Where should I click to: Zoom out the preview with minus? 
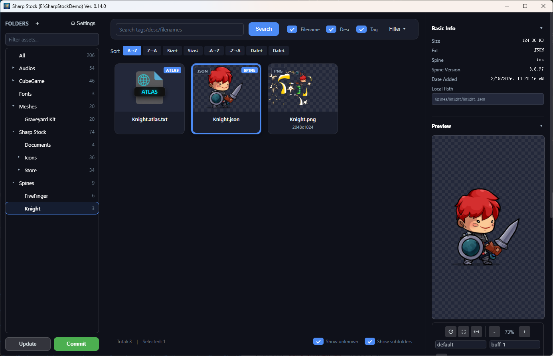click(494, 332)
